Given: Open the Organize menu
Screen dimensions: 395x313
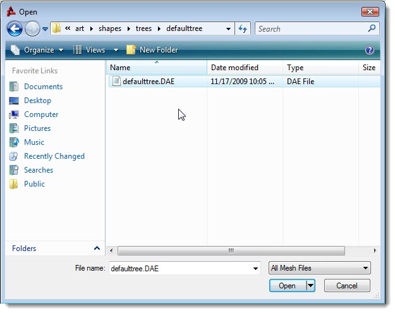Looking at the screenshot, I should [x=37, y=50].
